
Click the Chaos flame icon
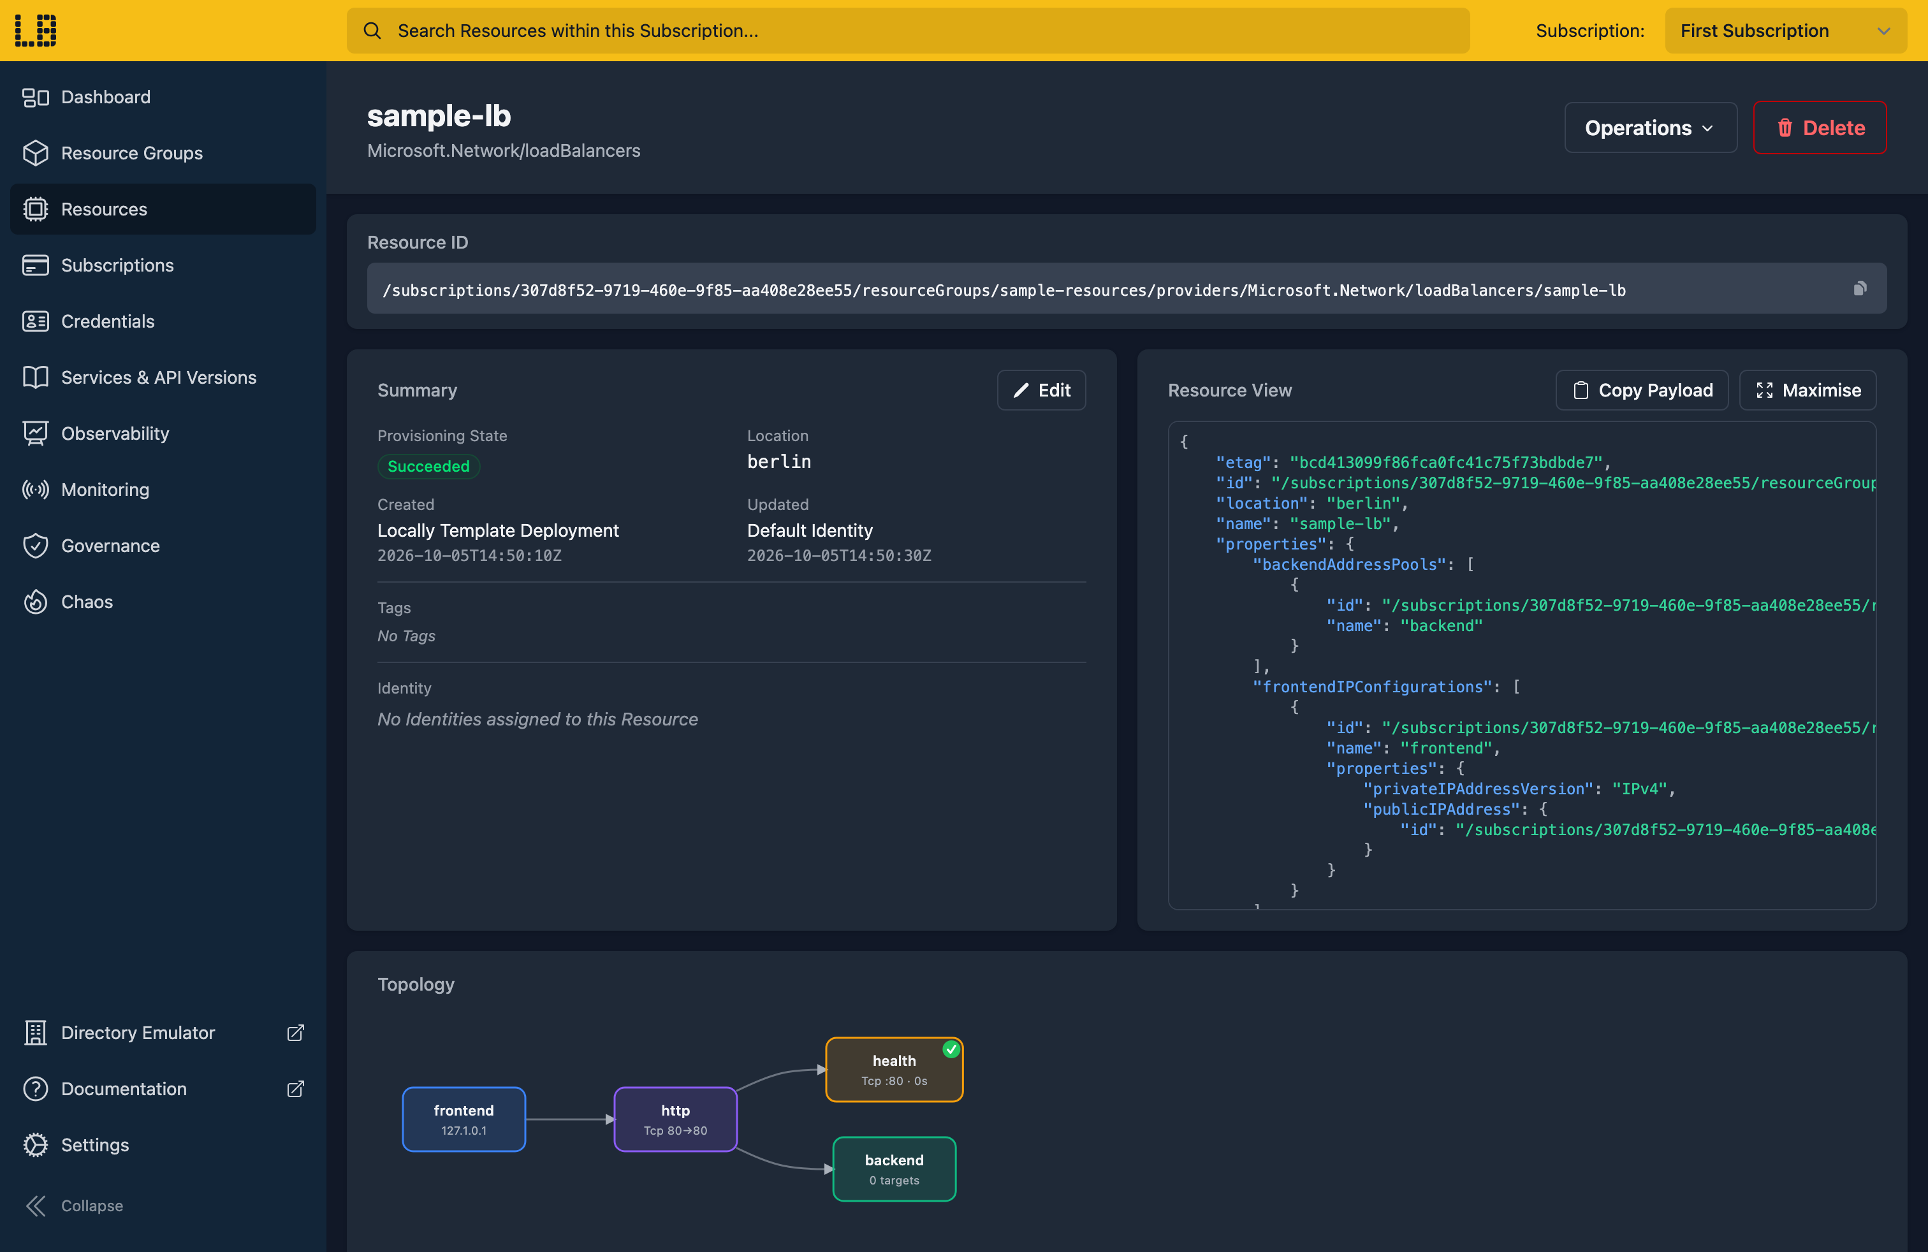(x=36, y=602)
